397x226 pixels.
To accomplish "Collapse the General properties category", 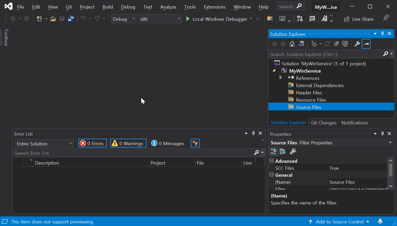I will [x=272, y=174].
